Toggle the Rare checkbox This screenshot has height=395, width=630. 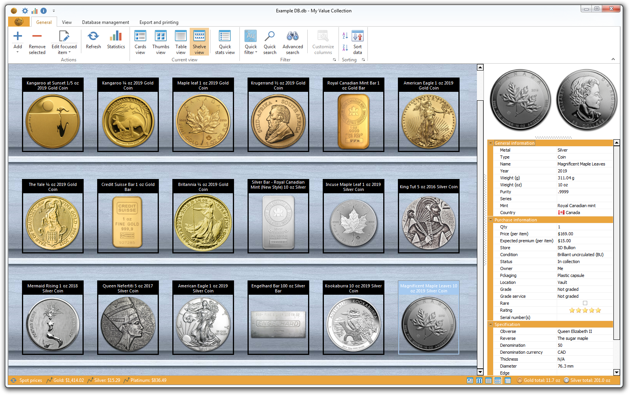tap(585, 303)
